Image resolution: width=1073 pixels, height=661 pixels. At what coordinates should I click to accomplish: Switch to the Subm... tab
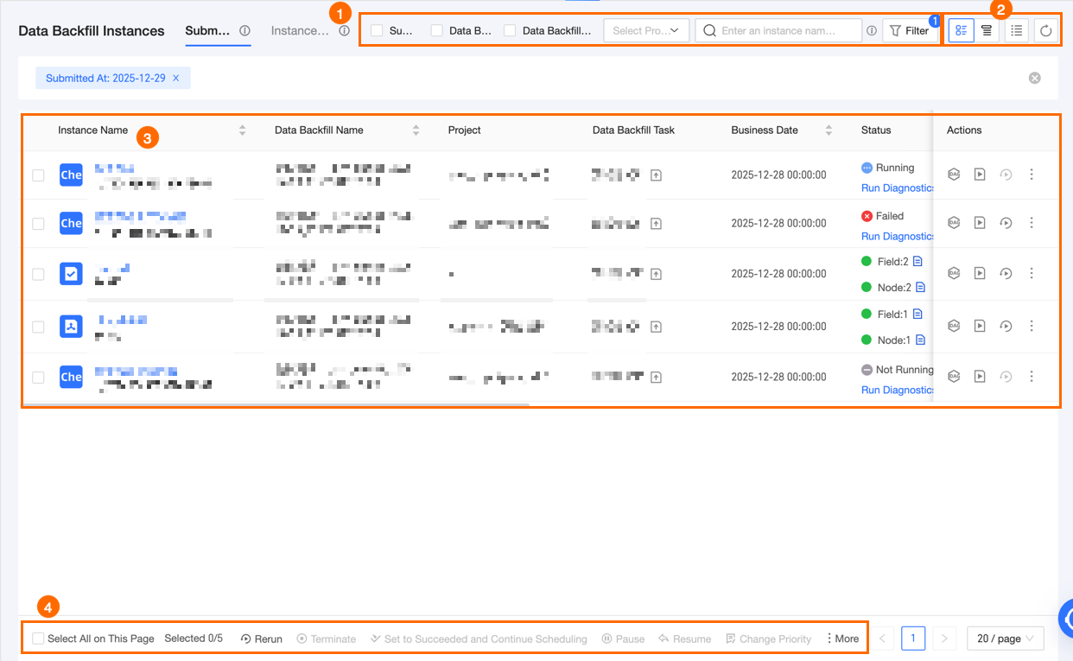(x=207, y=30)
